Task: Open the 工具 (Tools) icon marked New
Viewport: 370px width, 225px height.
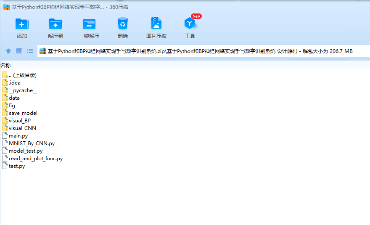Action: [190, 23]
